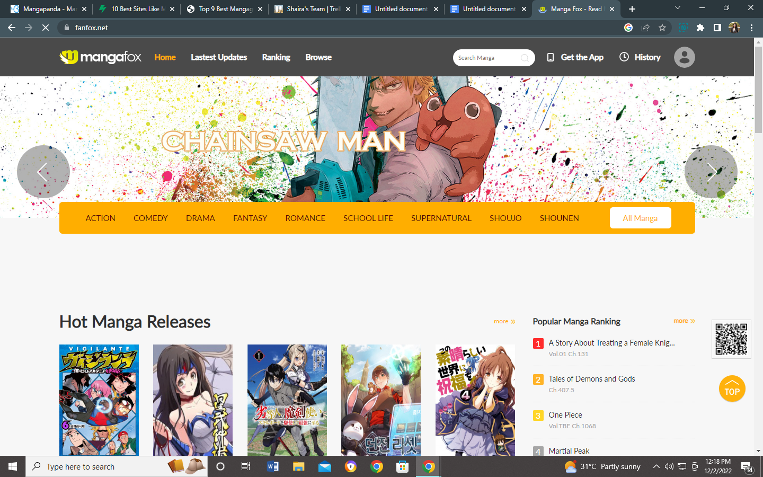Click the mangafox logo

pos(100,57)
